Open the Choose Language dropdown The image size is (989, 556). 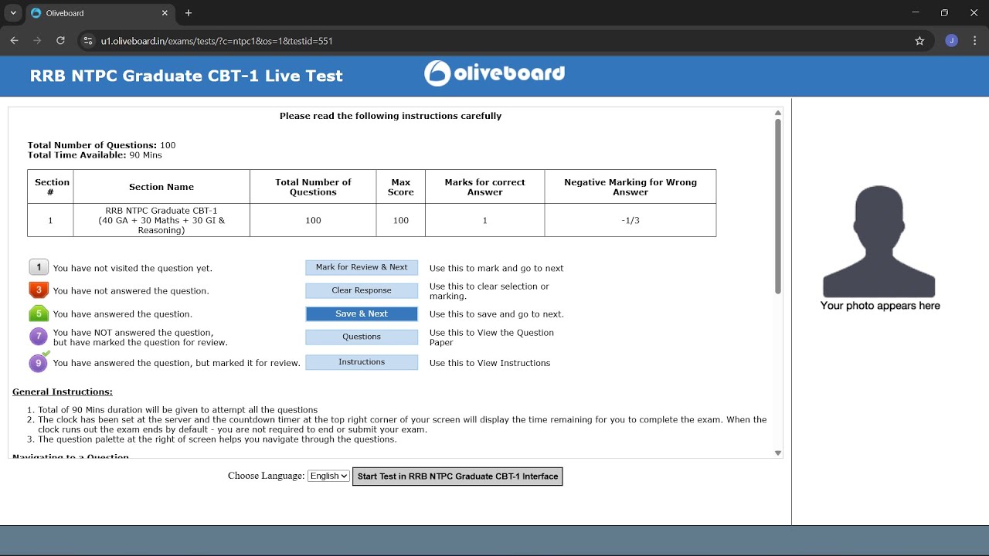328,476
